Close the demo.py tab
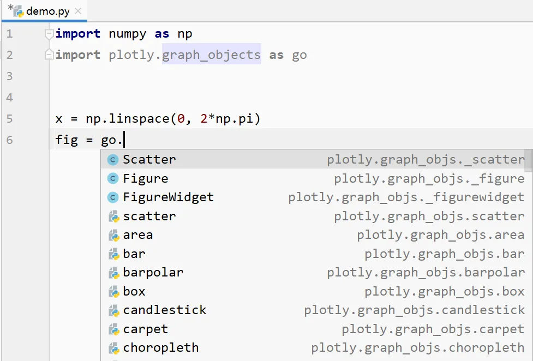533x361 pixels. click(x=78, y=11)
